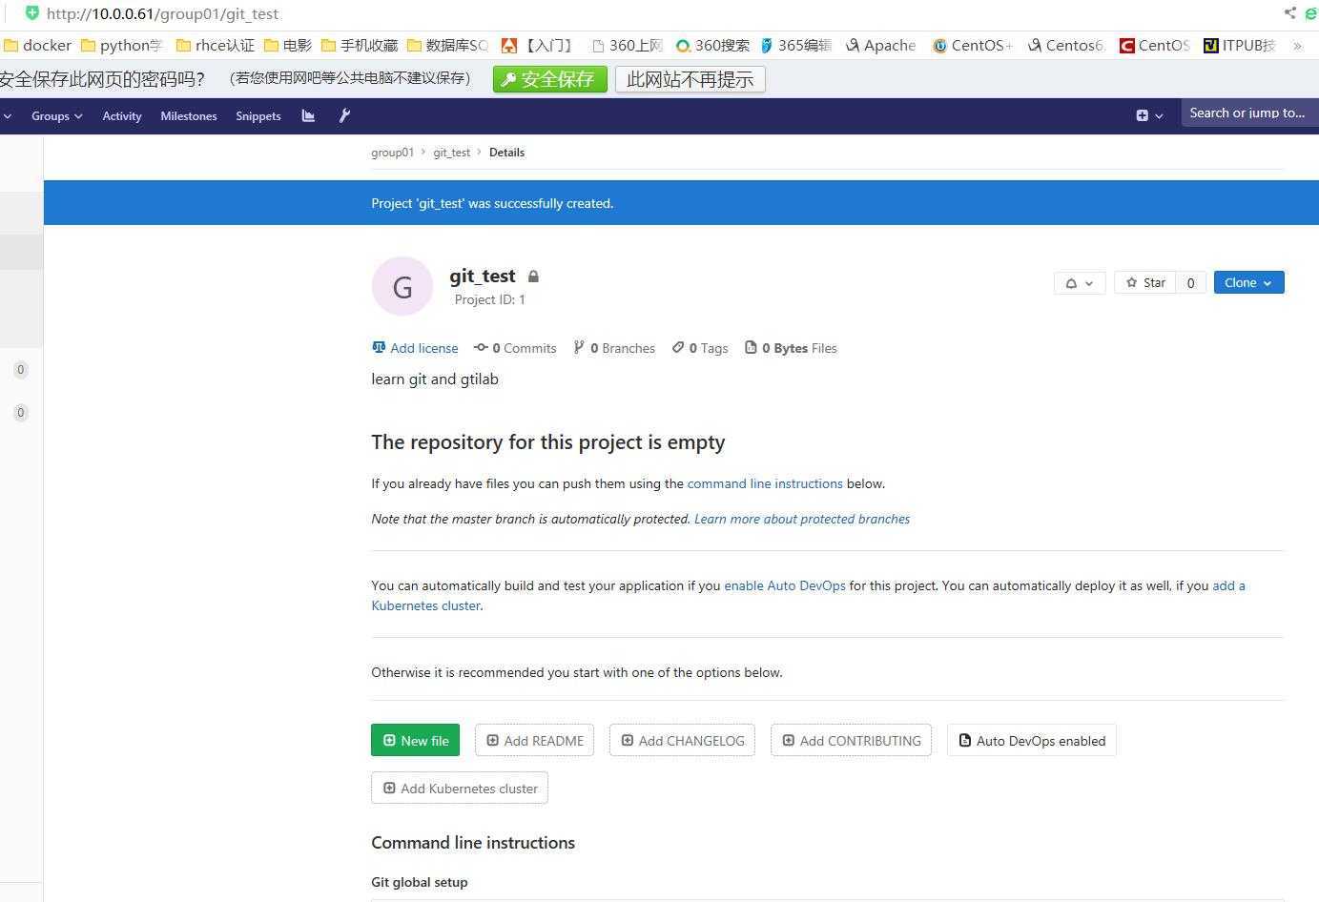This screenshot has height=902, width=1319.
Task: Click 'The repository for this project is empty' heading
Action: tap(548, 442)
